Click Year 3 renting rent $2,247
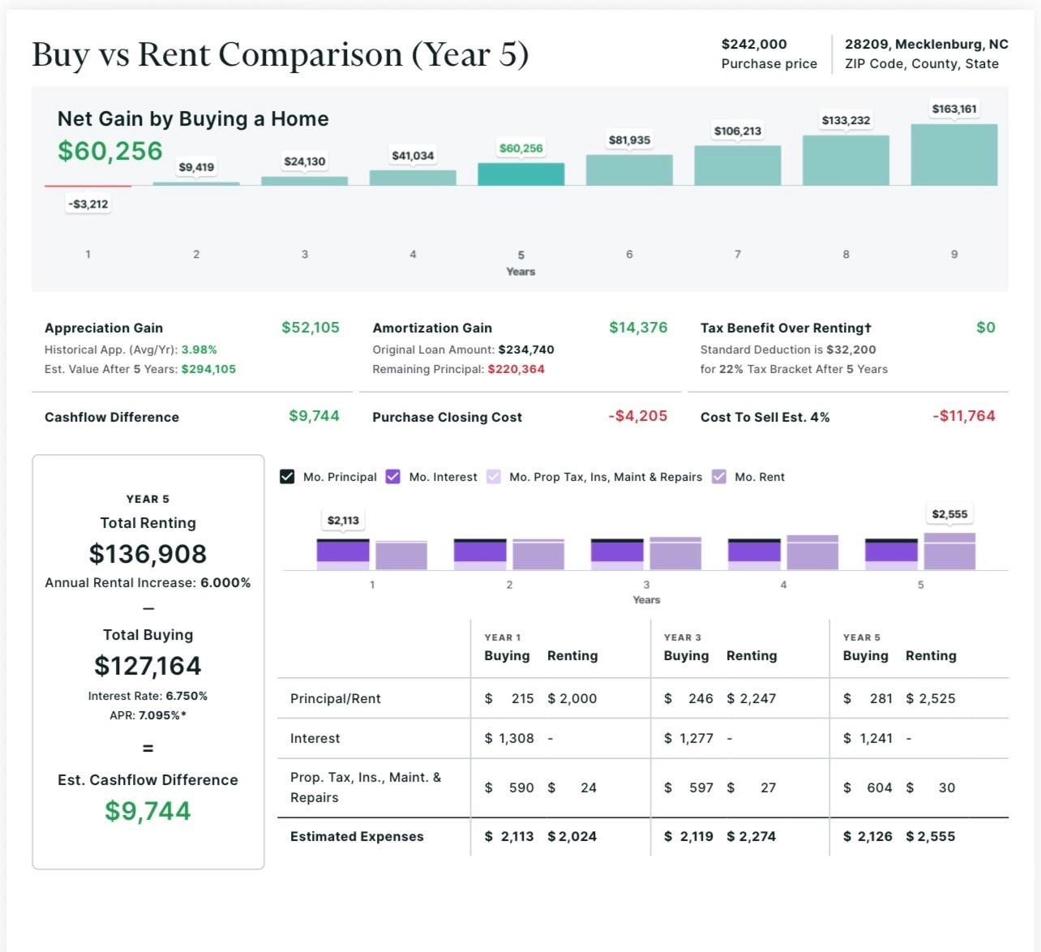Viewport: 1041px width, 952px height. coord(752,699)
